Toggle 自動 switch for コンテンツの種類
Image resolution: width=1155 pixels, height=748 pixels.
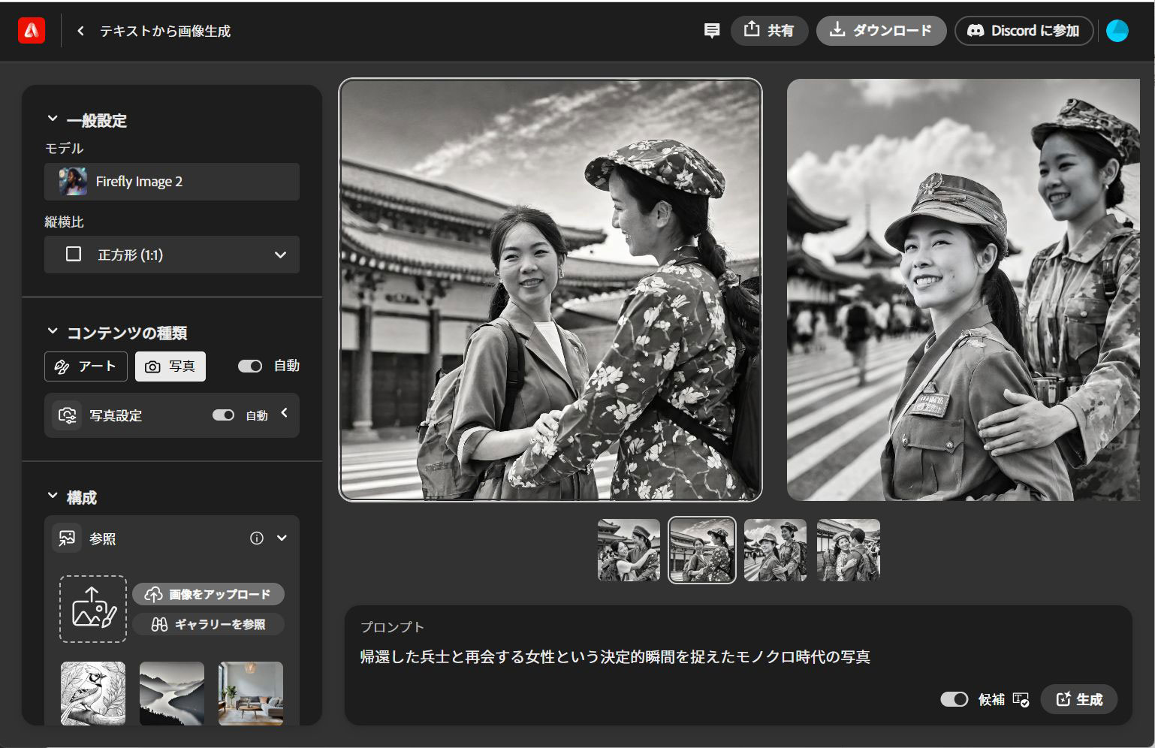249,366
